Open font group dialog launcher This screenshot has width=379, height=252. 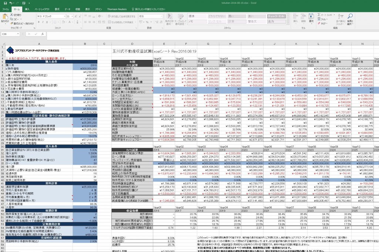(82, 28)
